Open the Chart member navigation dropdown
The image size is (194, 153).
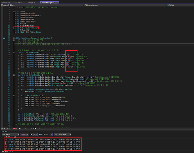point(181,5)
